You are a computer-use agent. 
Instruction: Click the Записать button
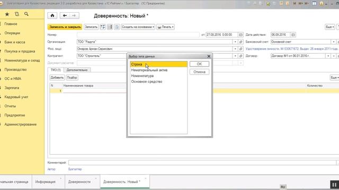91,27
